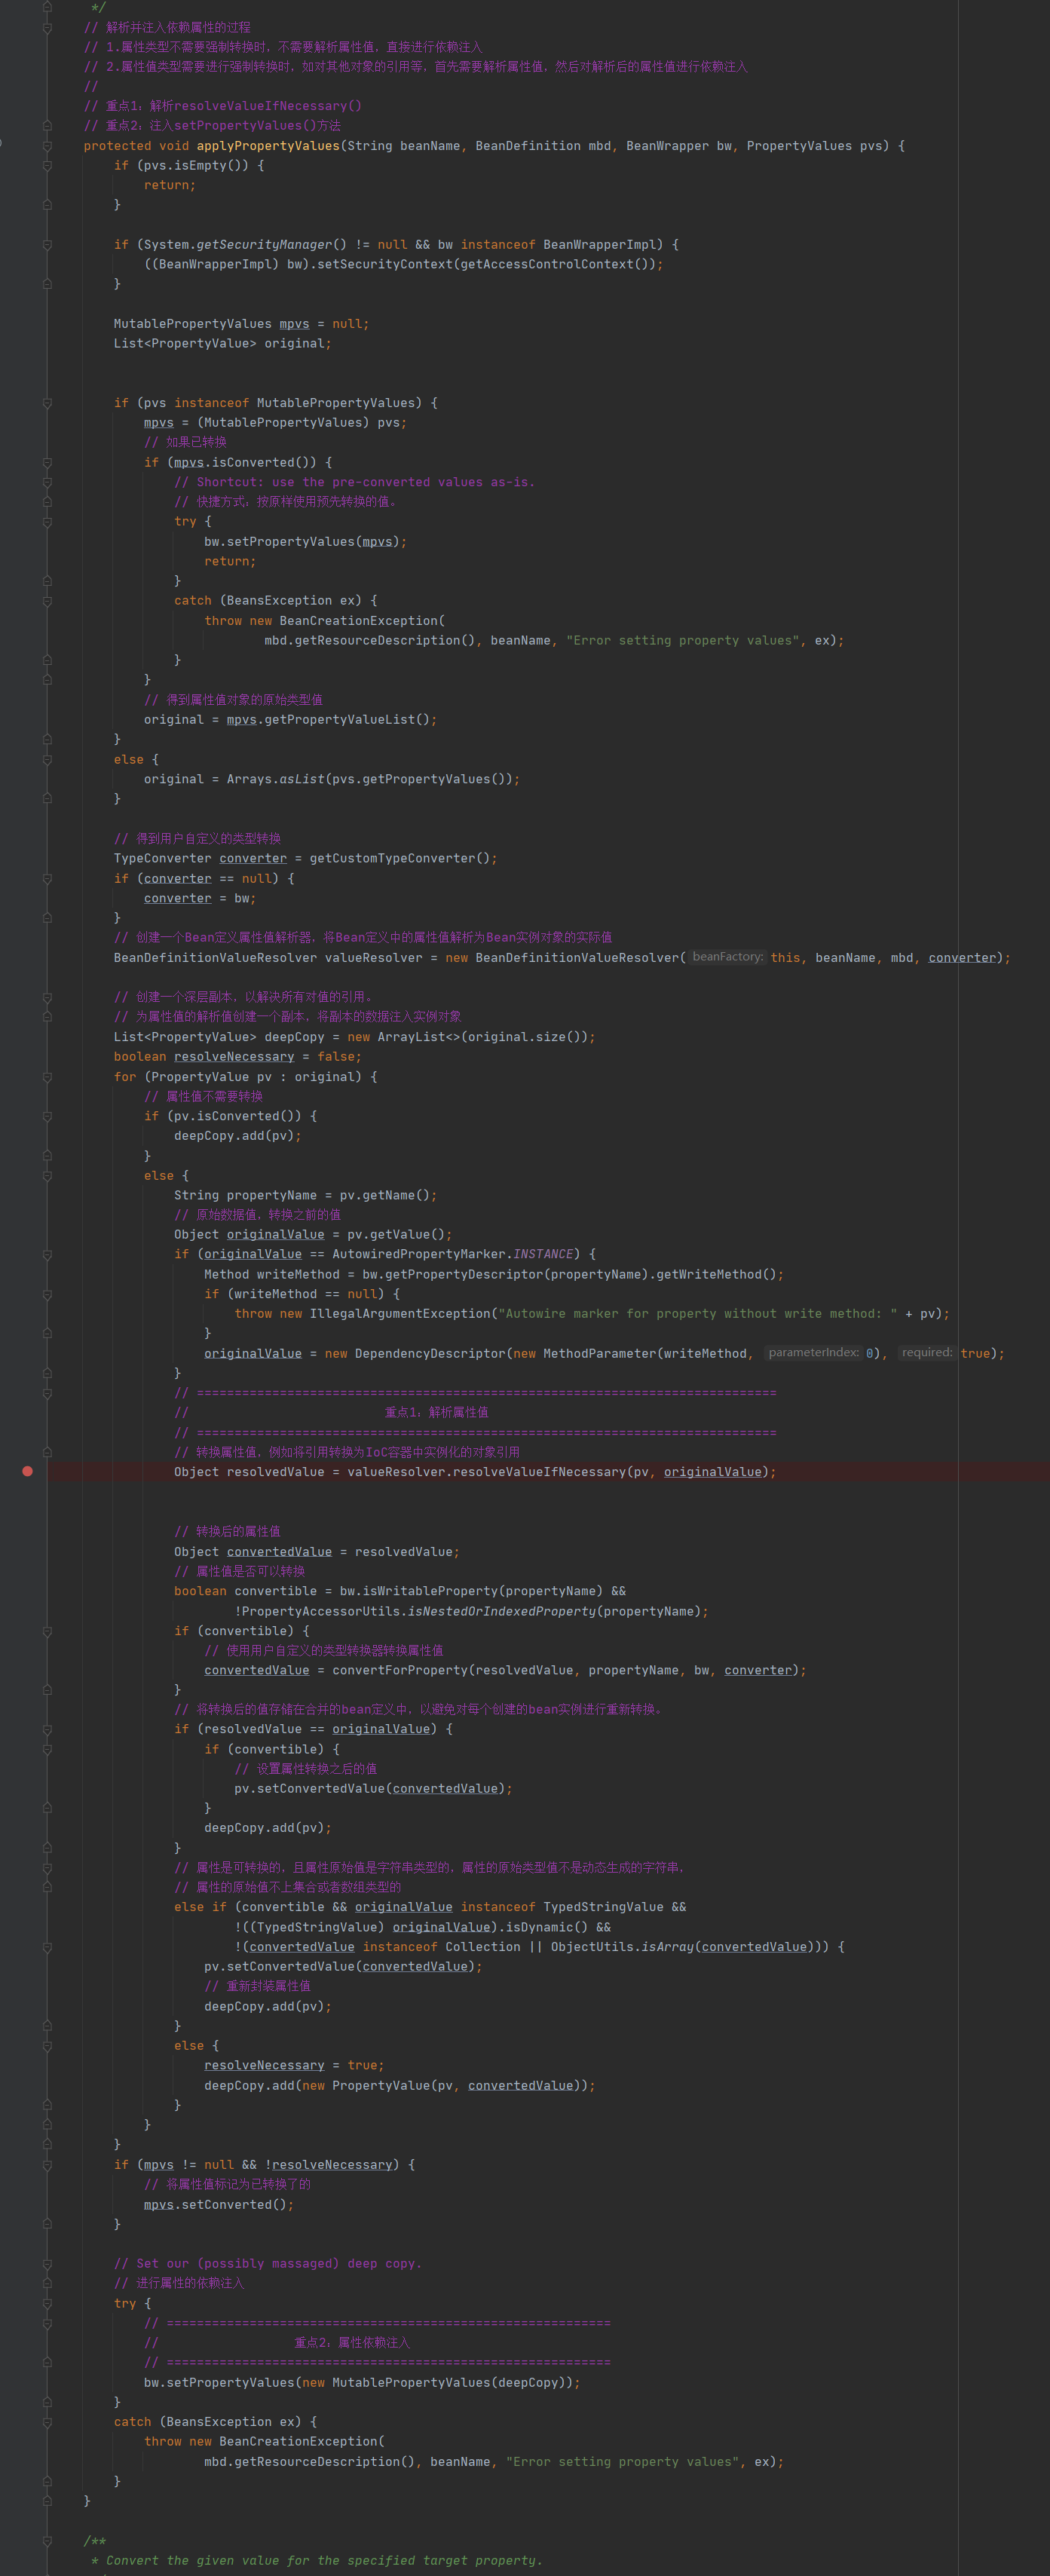Click 'resolveValueIfNecessary' on the breakpoint line
Screen dimensions: 1050x2576
[x=539, y=1472]
